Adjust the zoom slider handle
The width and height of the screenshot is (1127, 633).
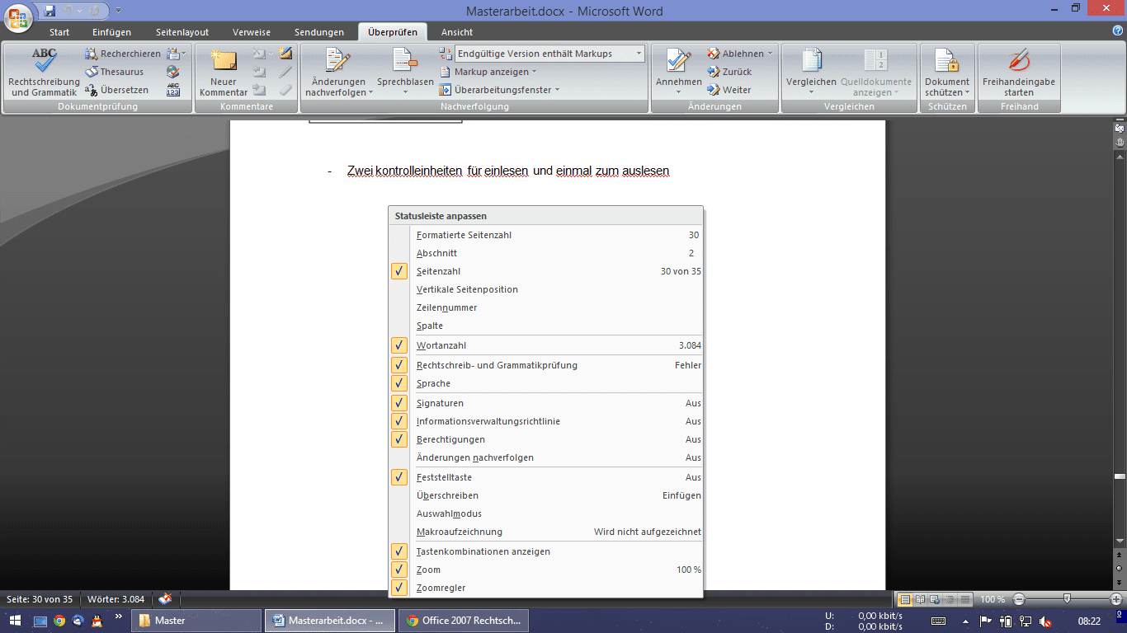1068,599
